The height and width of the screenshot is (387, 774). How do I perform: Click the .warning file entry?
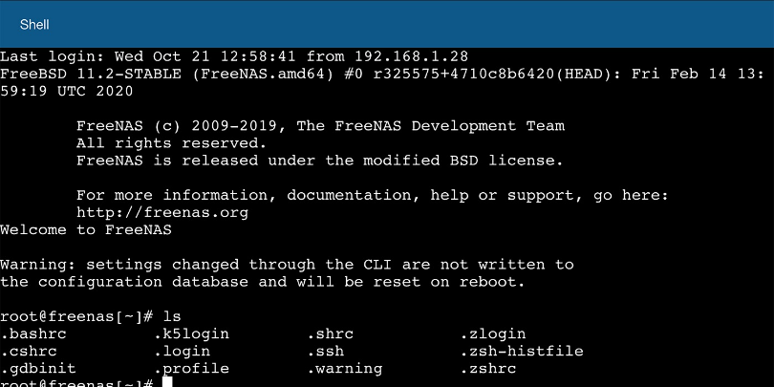tap(344, 368)
